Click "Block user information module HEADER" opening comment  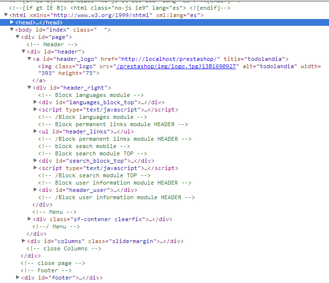[115, 183]
